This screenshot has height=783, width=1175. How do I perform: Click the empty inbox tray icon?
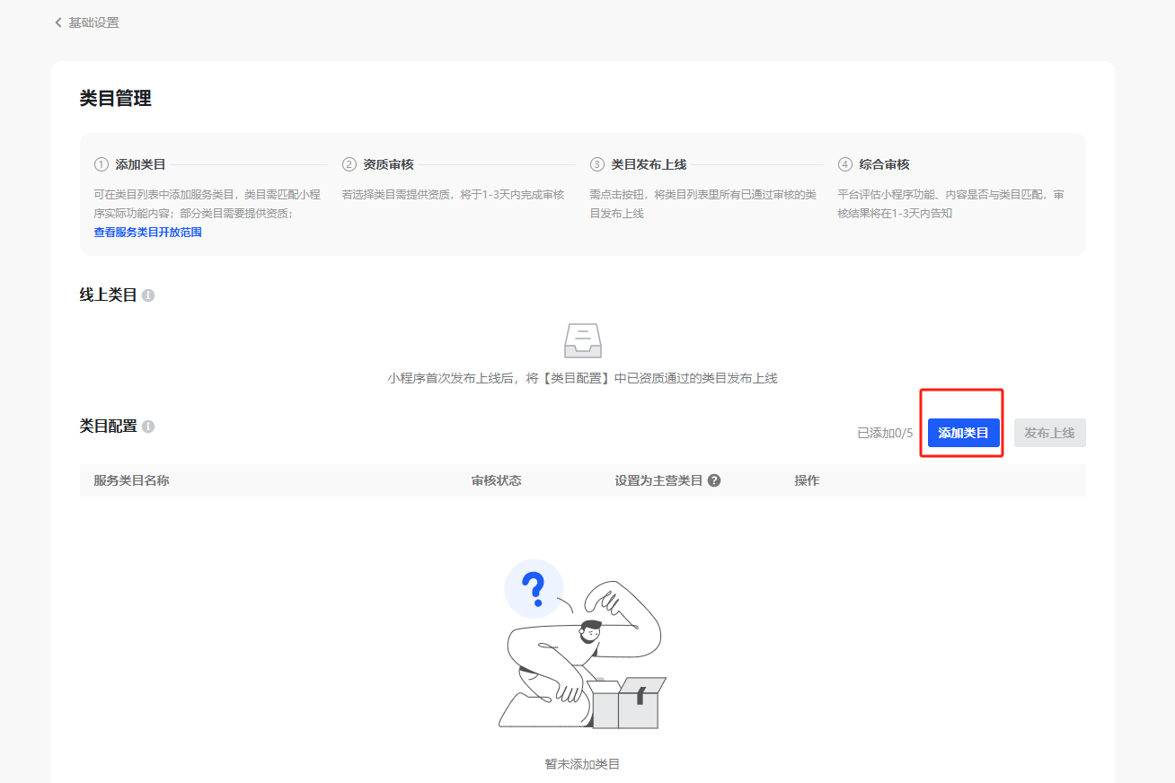click(582, 341)
